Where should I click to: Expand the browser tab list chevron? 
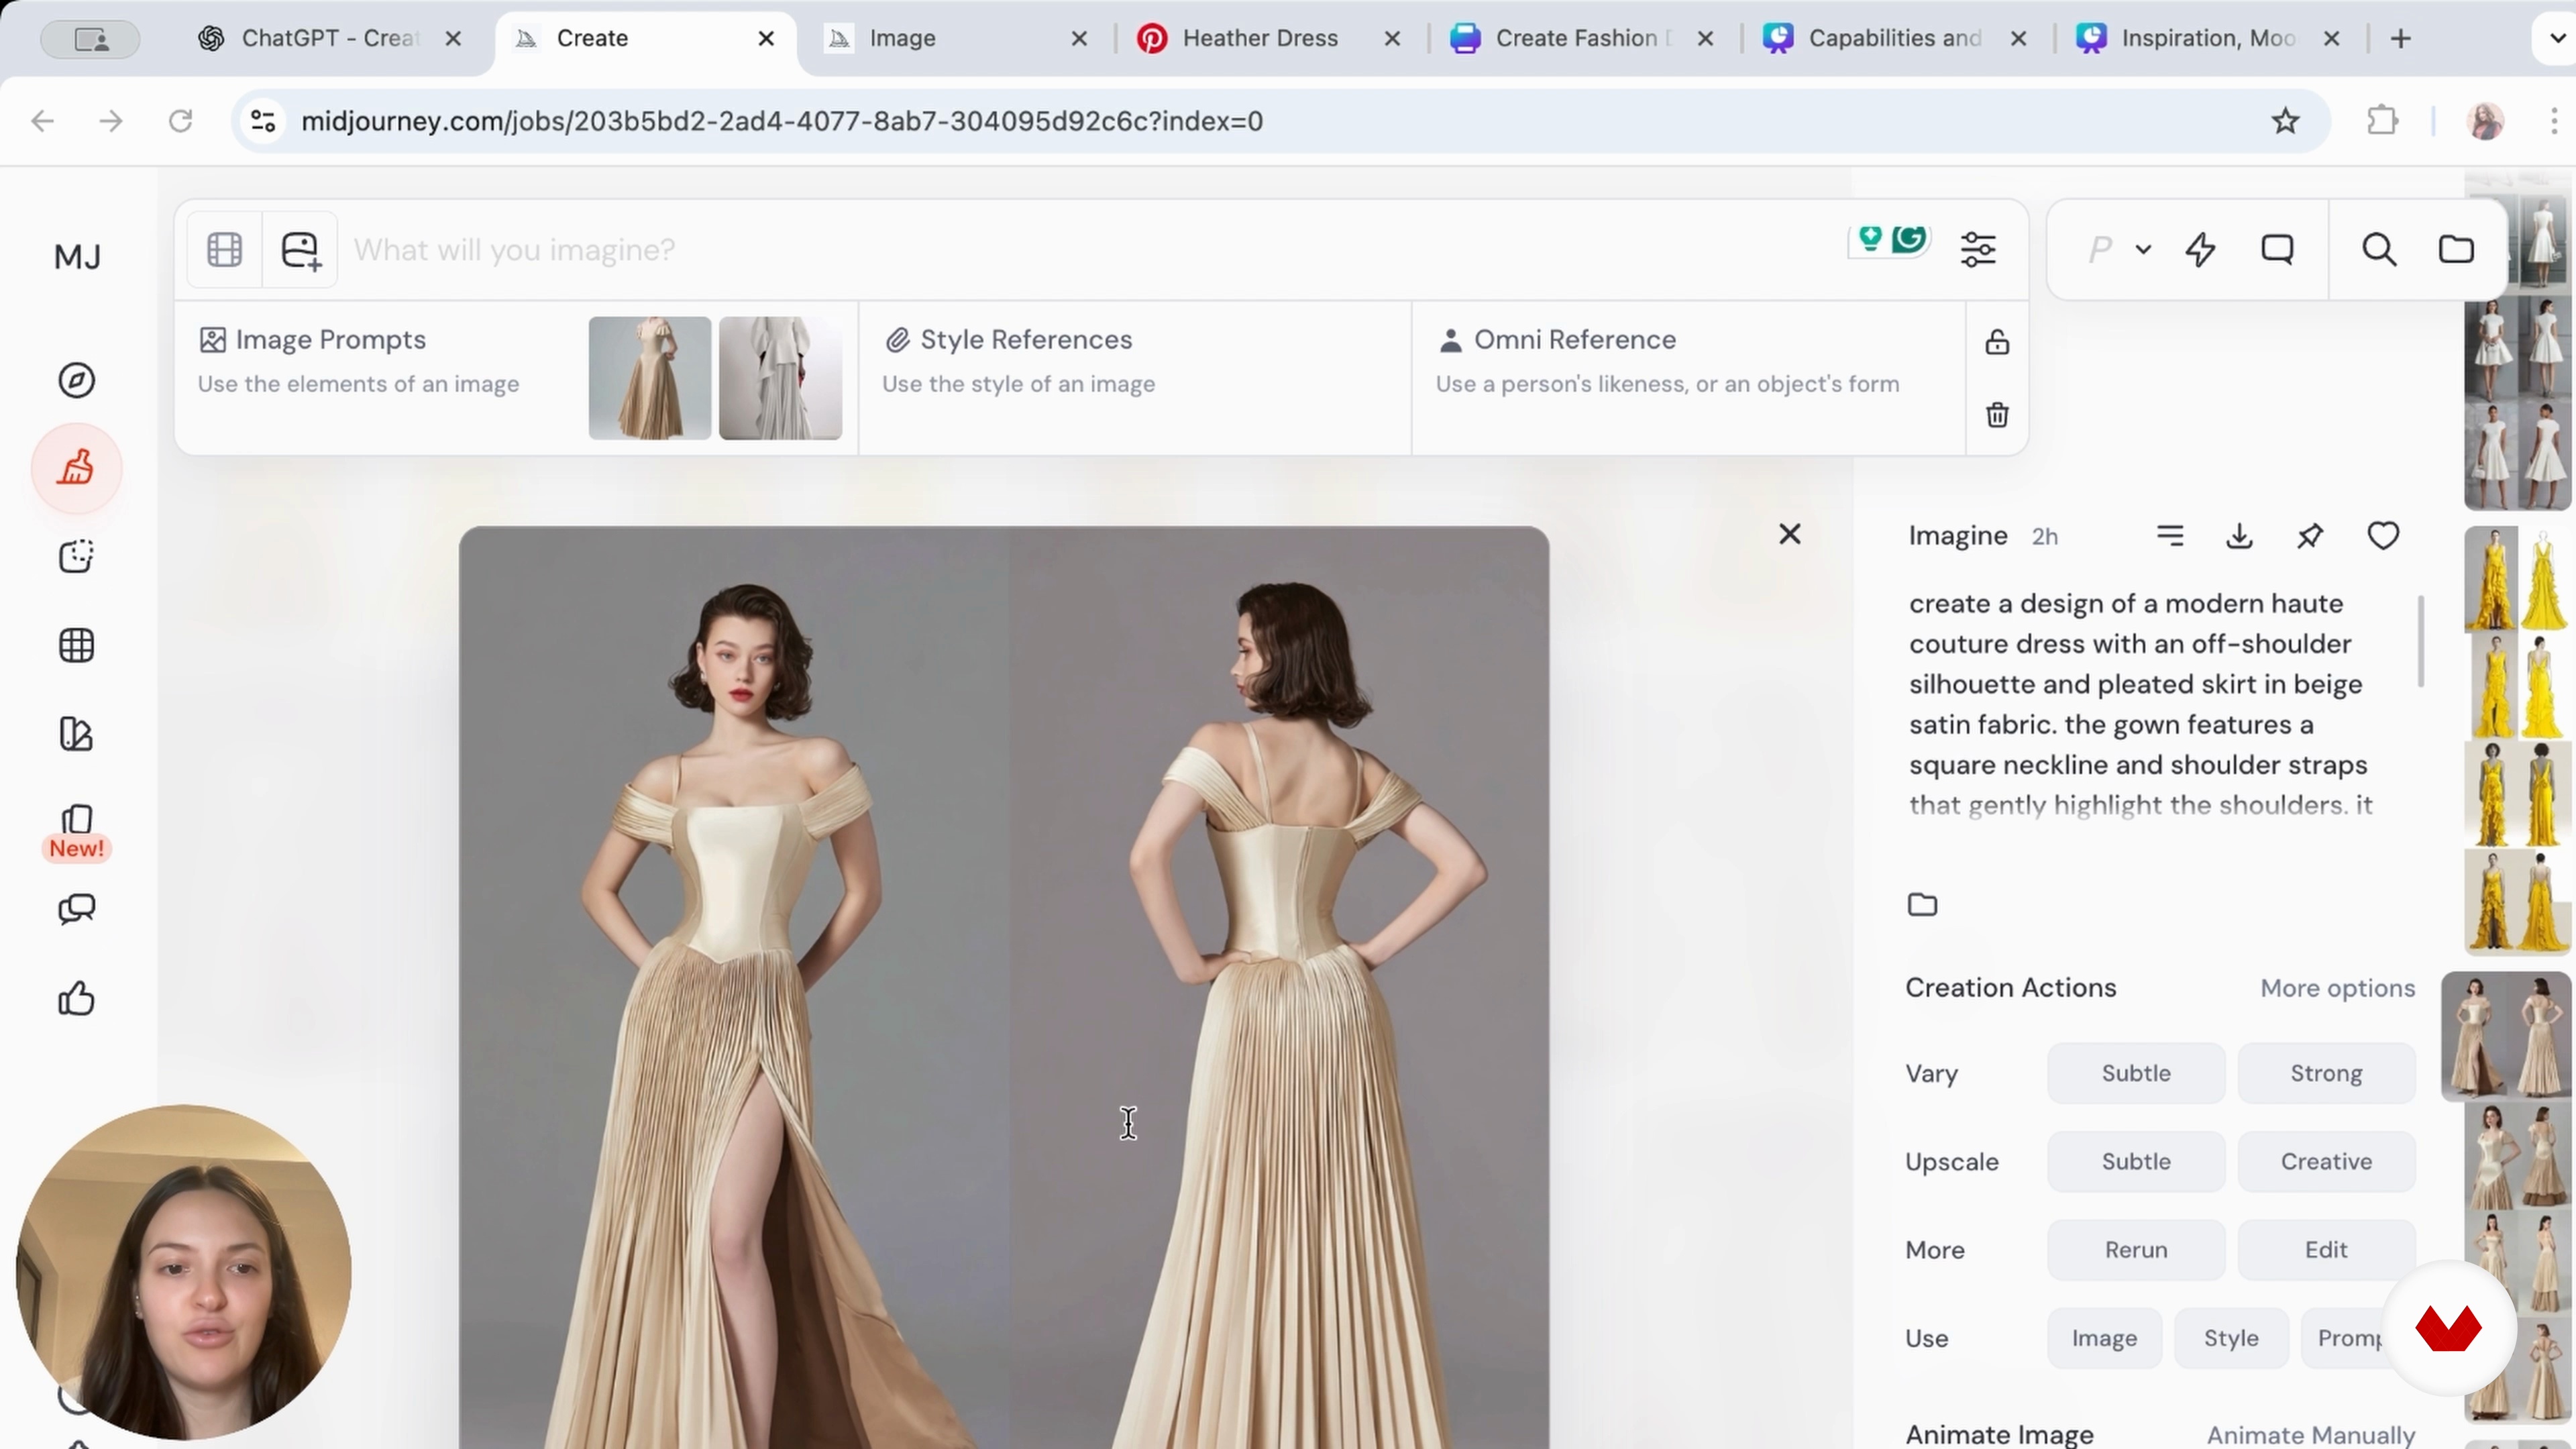[x=2557, y=38]
